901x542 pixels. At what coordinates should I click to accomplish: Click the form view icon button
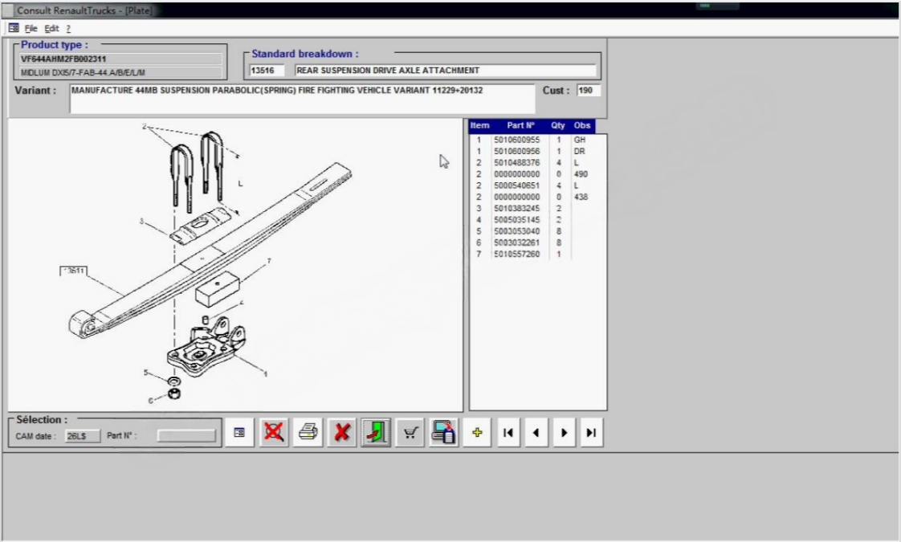(239, 432)
